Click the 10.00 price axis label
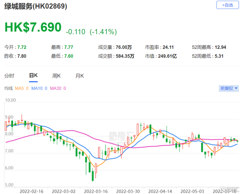Screen dimensions: 241x194 pyautogui.click(x=10, y=100)
